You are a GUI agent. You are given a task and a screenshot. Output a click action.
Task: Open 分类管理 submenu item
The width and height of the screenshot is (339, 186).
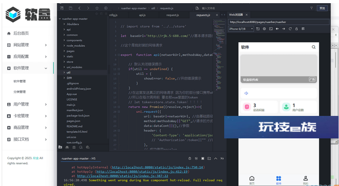(x=20, y=92)
